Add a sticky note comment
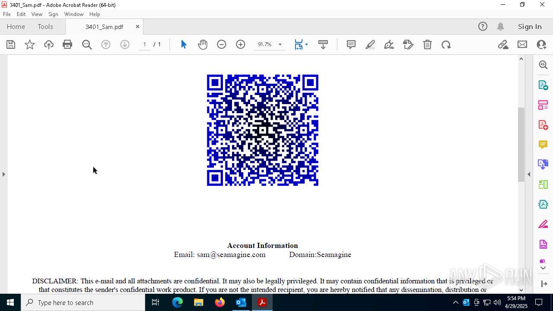 351,44
